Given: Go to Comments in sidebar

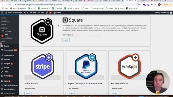Looking at the screenshot, I should coord(8,50).
